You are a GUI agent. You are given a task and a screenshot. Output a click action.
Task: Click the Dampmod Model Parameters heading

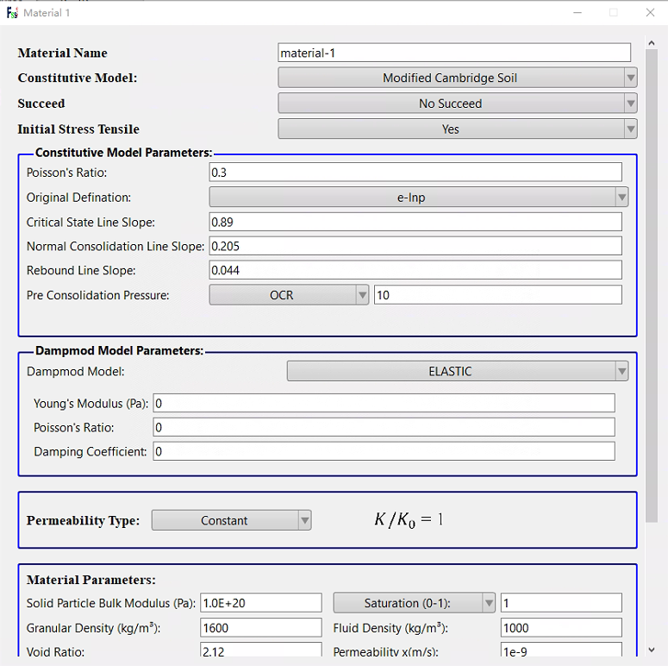pos(119,350)
